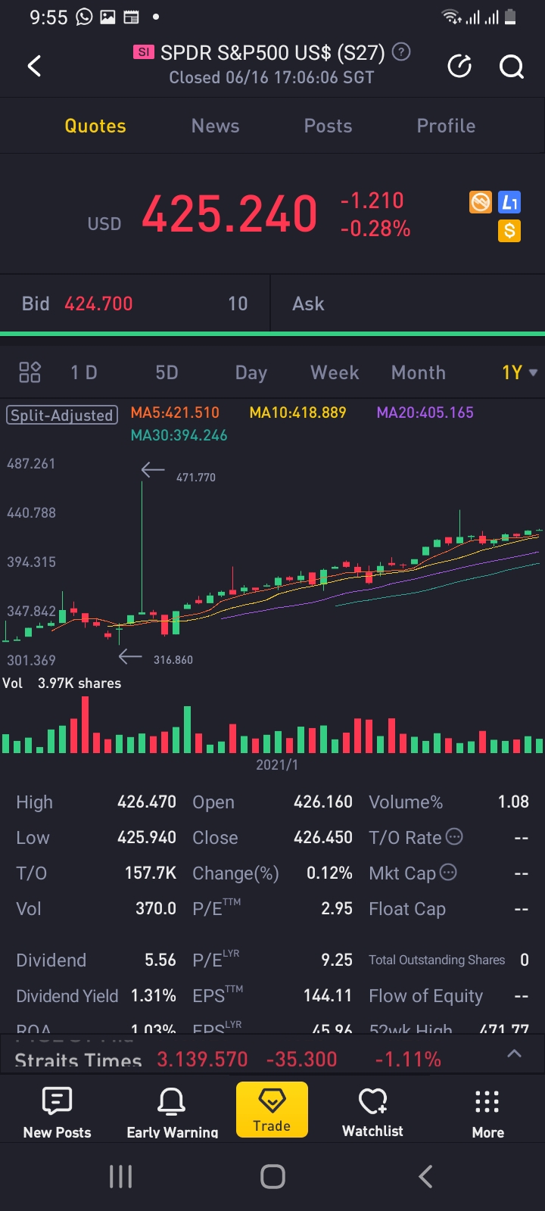The image size is (545, 1211).
Task: Tap the EPS TTM 144.11 value
Action: tap(328, 995)
